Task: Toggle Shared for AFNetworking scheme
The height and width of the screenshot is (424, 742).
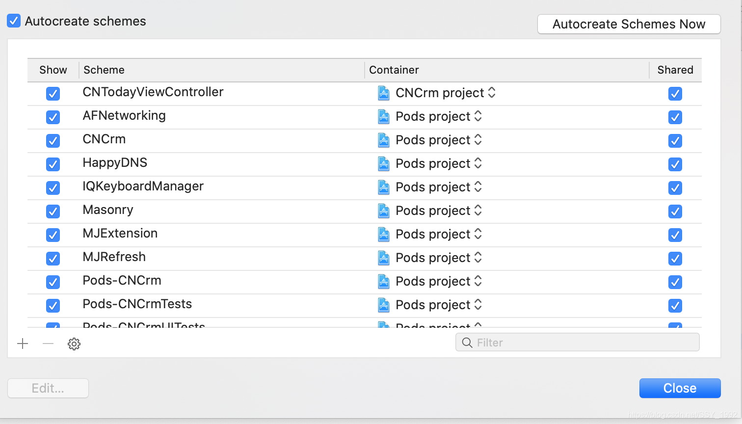Action: 675,117
